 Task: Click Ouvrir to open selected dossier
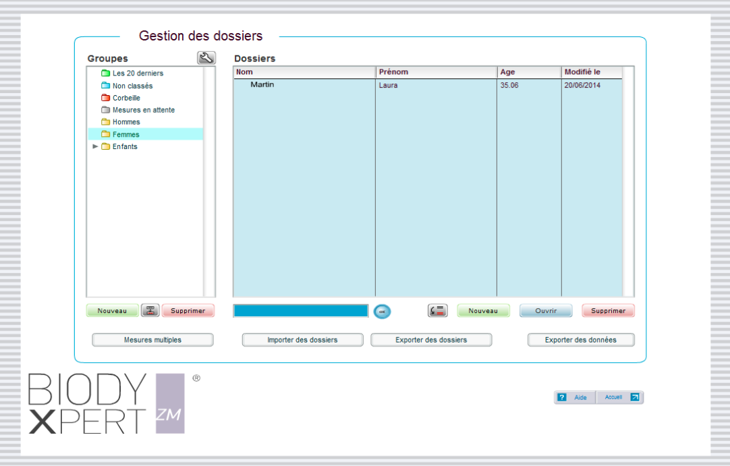545,311
